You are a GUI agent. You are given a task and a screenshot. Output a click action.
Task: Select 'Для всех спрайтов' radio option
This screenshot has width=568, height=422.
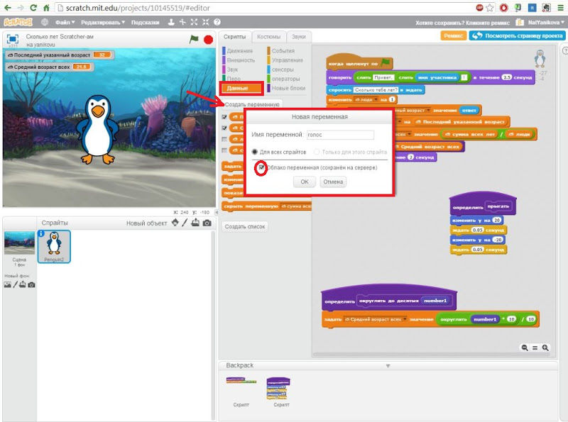255,152
